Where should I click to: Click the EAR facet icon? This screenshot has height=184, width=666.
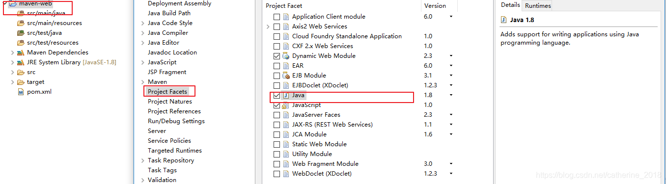(x=286, y=66)
